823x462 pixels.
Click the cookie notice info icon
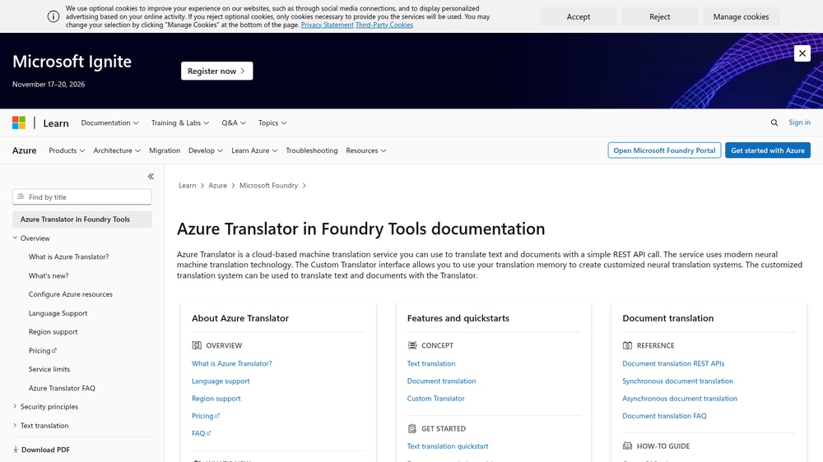tap(53, 16)
